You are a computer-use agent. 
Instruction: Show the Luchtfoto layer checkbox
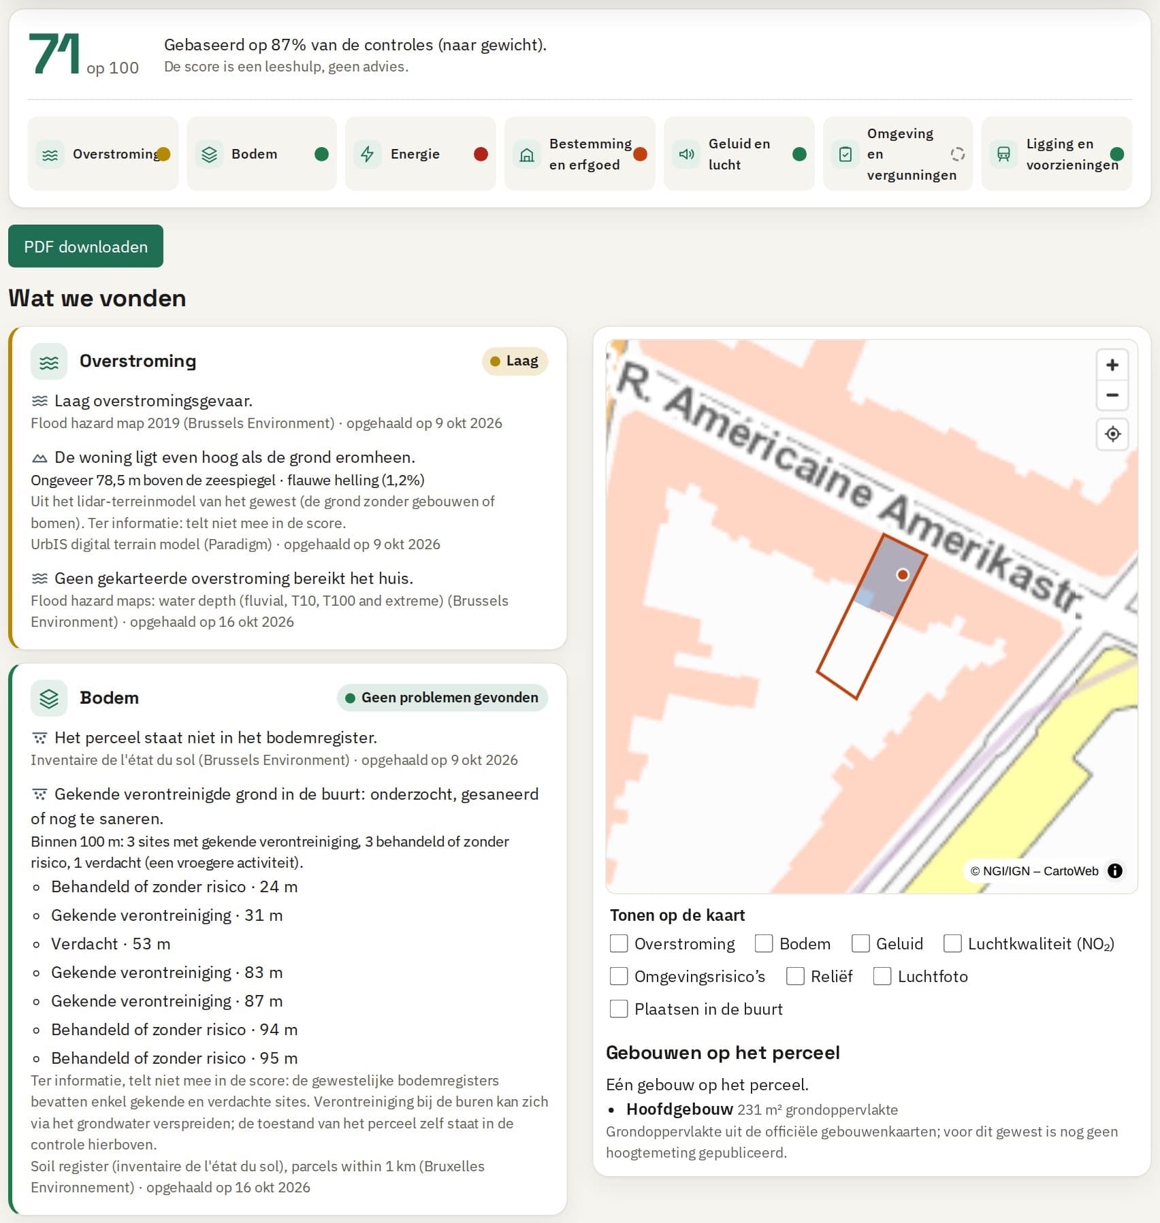pos(882,976)
